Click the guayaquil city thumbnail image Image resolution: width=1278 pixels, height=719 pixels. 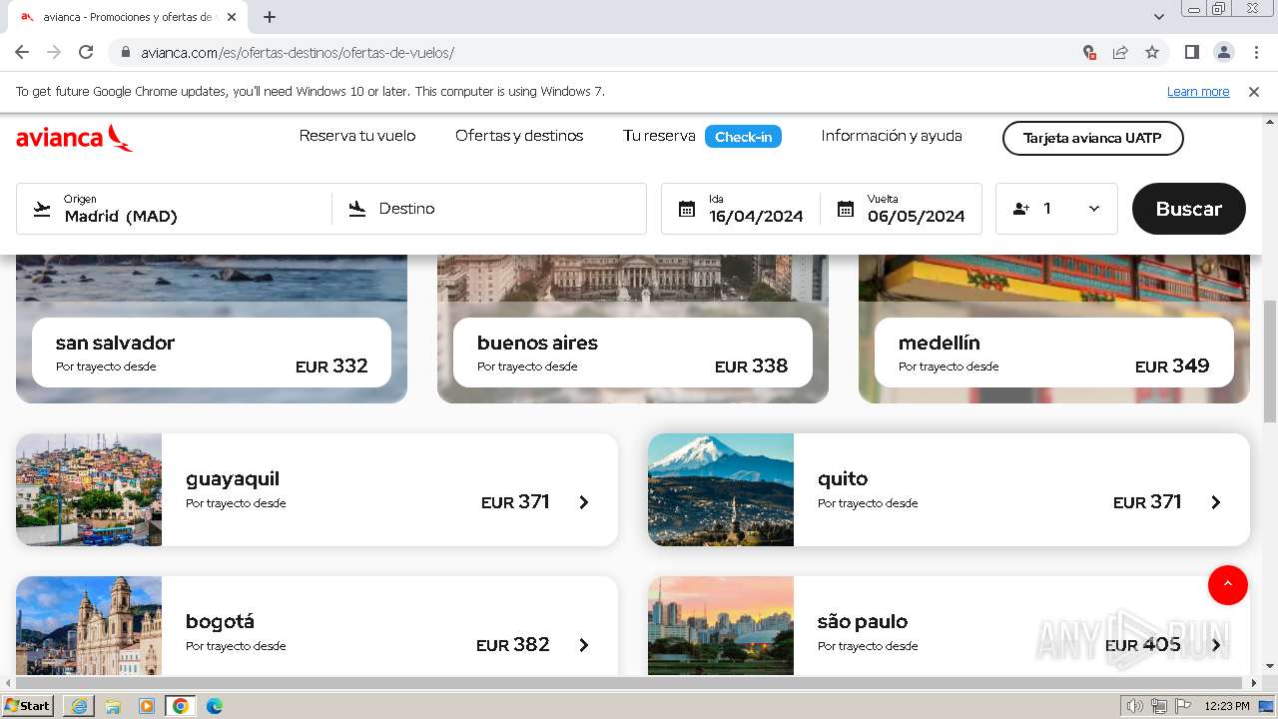pyautogui.click(x=89, y=489)
